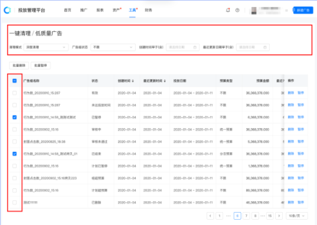The height and width of the screenshot is (225, 317).
Task: Uncheck the row with status 已结束
Action: click(15, 154)
